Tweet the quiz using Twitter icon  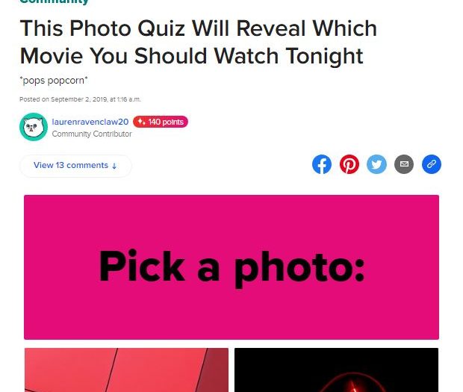tap(376, 164)
